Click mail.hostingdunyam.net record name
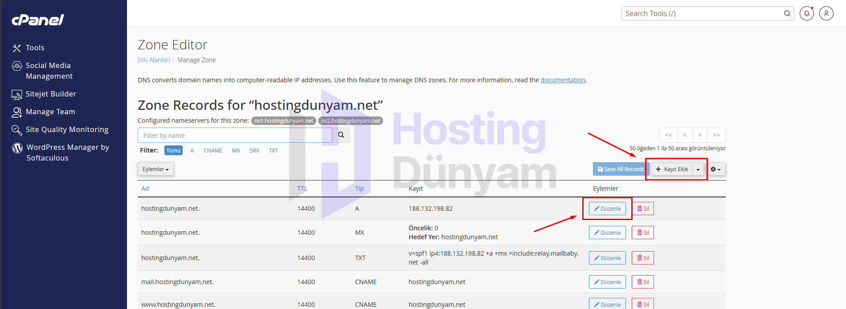The width and height of the screenshot is (846, 309). [x=177, y=282]
